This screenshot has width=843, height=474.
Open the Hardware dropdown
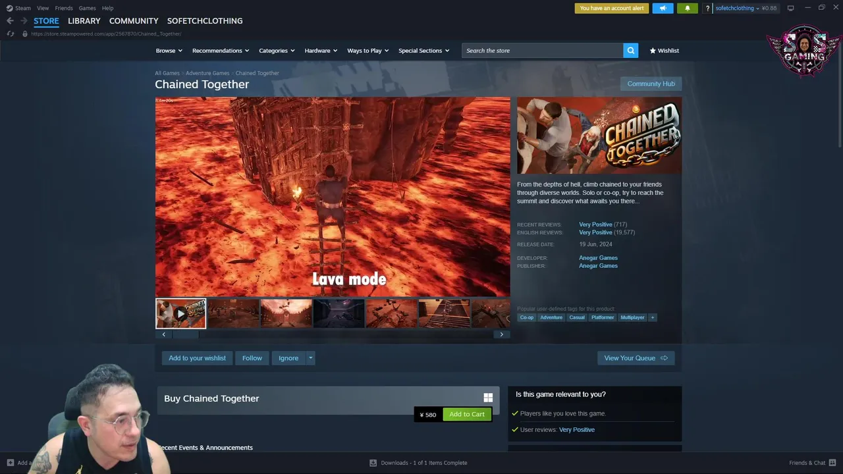[x=321, y=51]
